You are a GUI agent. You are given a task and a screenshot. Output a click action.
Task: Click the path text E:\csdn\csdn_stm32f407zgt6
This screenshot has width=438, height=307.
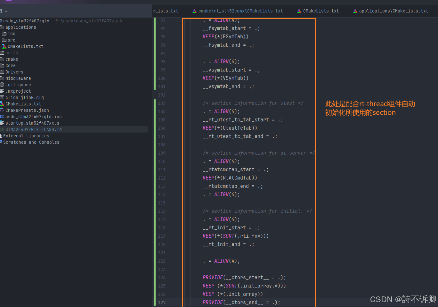point(89,21)
